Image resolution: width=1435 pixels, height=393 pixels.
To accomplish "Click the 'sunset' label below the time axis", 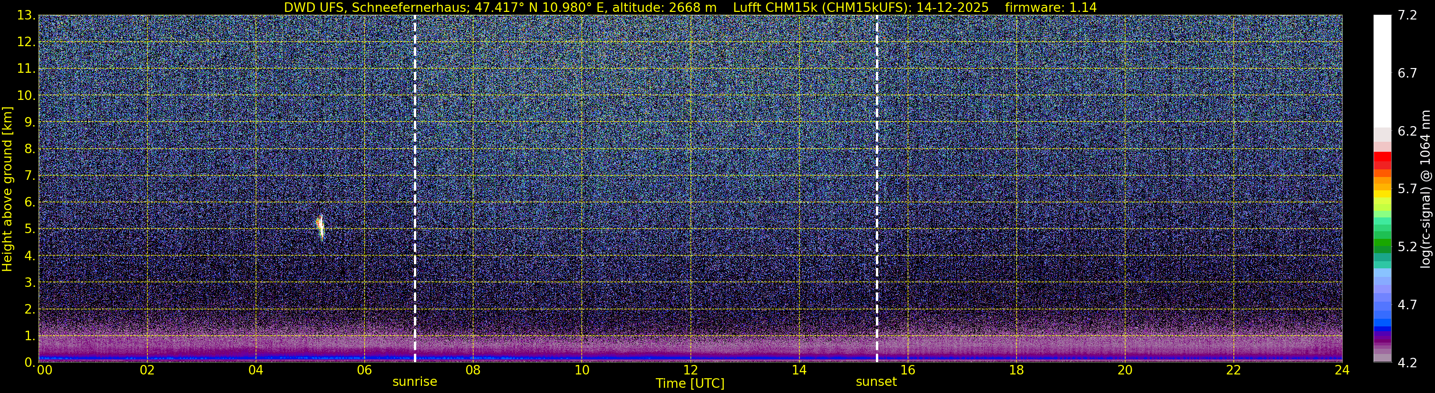I will pos(876,382).
